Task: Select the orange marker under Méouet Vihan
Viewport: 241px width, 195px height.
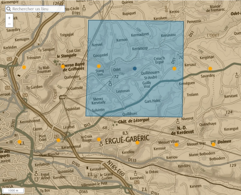Action: pyautogui.click(x=176, y=145)
